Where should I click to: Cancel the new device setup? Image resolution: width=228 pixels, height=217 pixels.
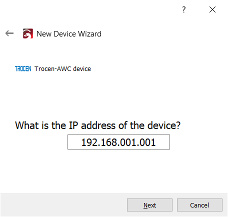pyautogui.click(x=199, y=205)
